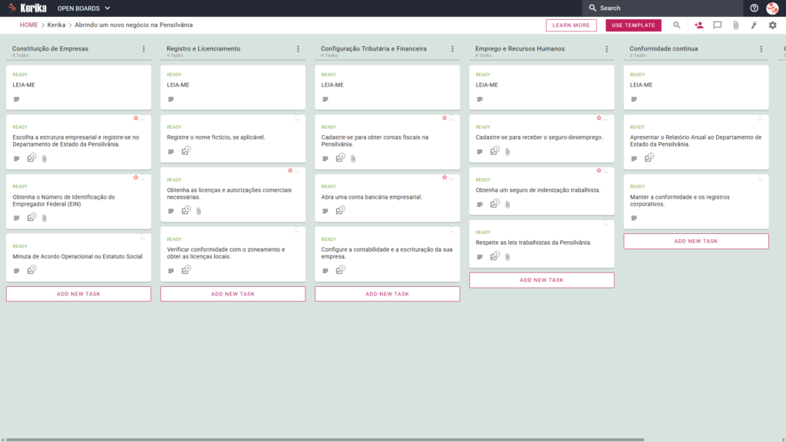Open attachment icon on 'Escolha a estrutura empresarial' card
Image resolution: width=786 pixels, height=442 pixels.
pyautogui.click(x=45, y=159)
